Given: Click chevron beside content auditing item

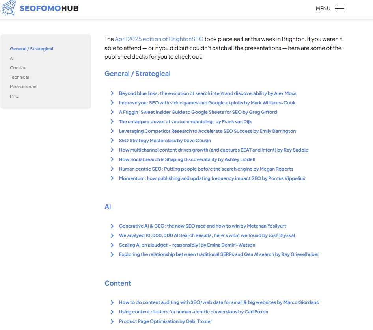Looking at the screenshot, I should [112, 302].
